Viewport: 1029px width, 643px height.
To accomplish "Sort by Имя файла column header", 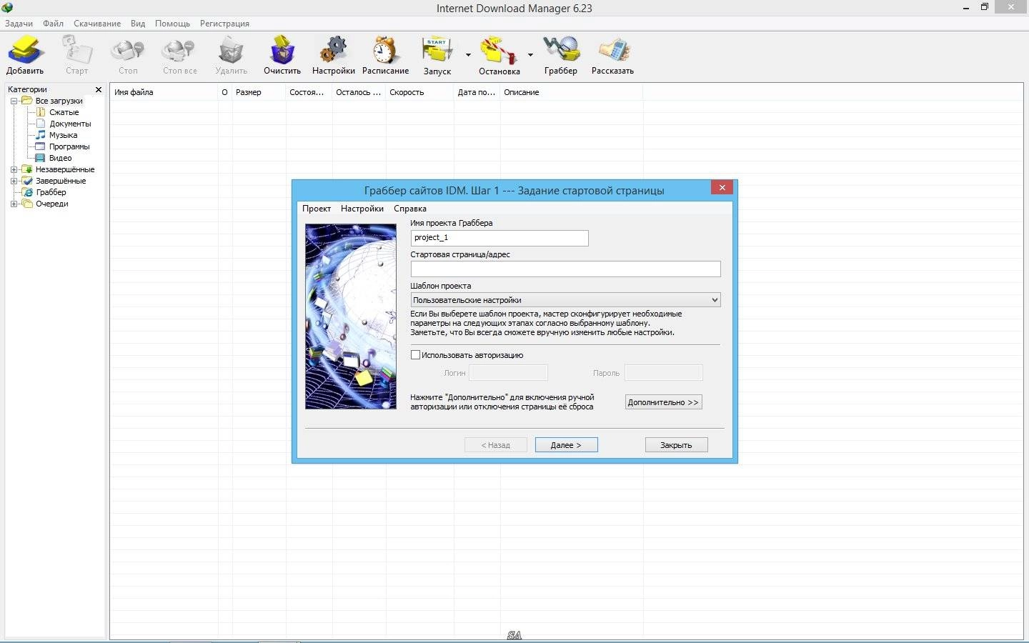I will pos(164,92).
